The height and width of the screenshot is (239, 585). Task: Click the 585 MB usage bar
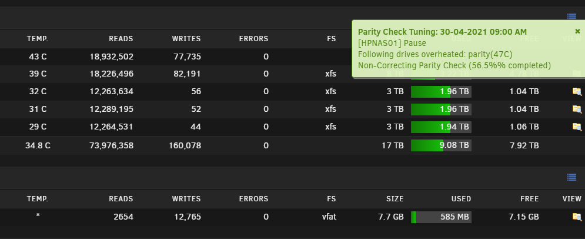(441, 217)
